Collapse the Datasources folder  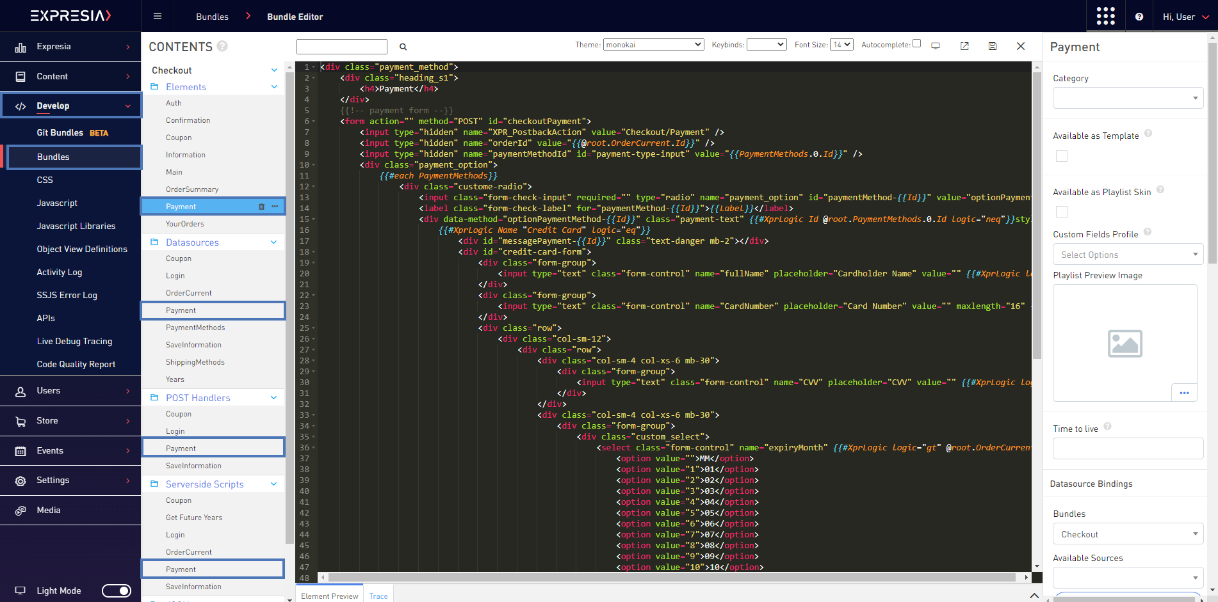point(273,242)
